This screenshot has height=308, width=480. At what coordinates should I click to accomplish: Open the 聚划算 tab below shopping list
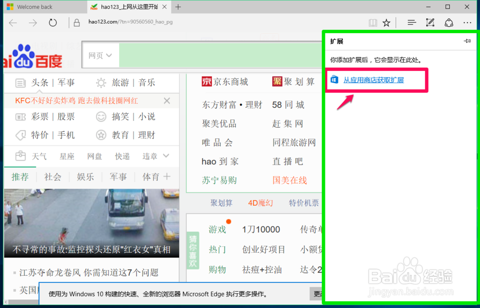coord(221,203)
